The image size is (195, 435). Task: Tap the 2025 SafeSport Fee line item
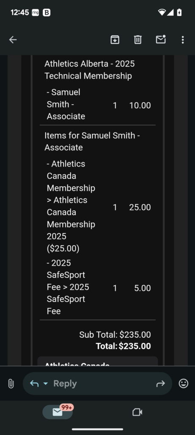point(68,287)
